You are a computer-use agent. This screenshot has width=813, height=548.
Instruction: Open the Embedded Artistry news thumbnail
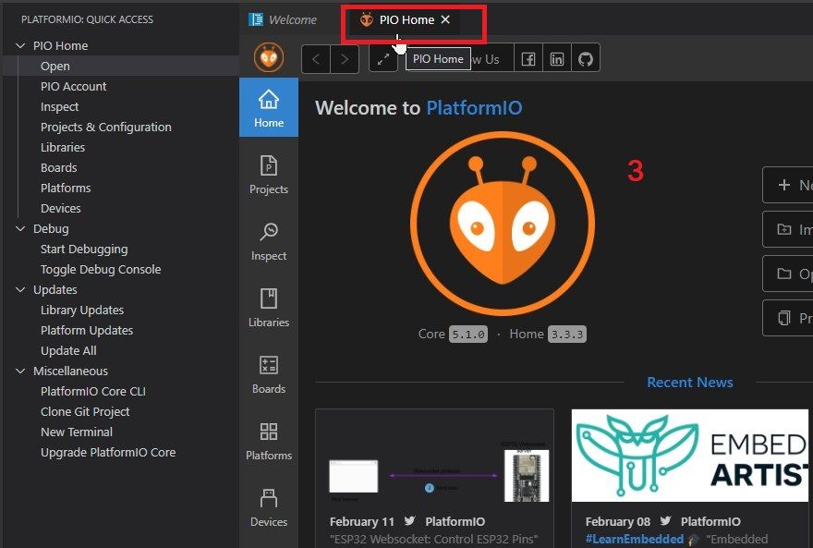coord(689,456)
